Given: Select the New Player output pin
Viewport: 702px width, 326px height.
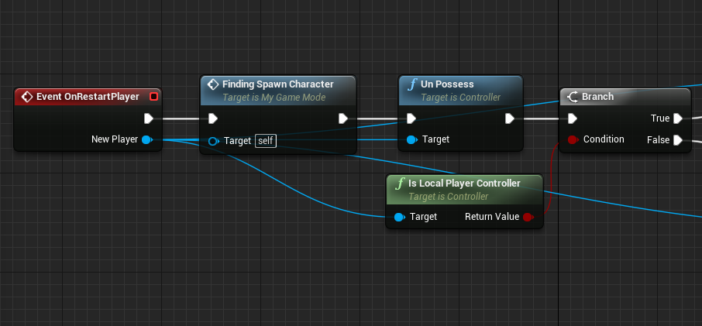Looking at the screenshot, I should click(147, 139).
